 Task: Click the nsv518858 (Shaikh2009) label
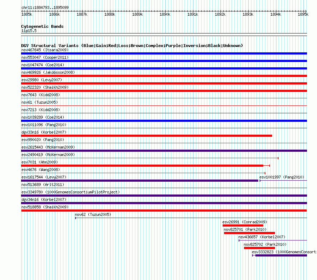click(x=45, y=207)
